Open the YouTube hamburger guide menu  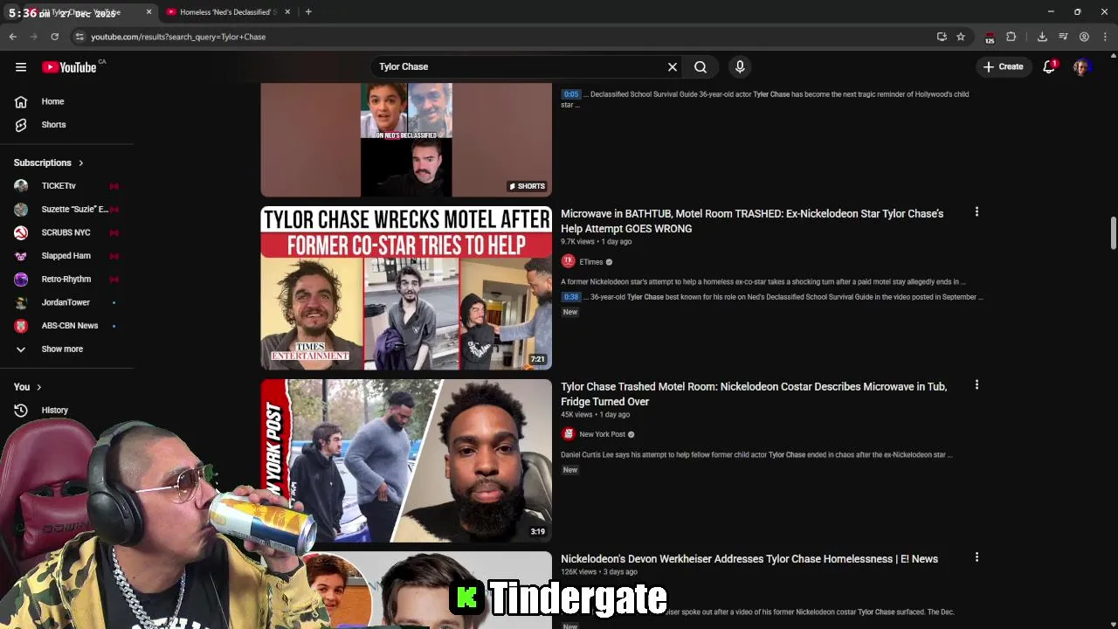pyautogui.click(x=21, y=66)
